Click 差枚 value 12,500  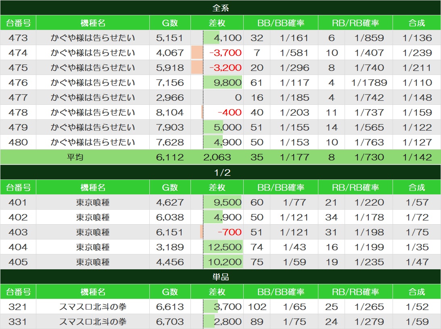pyautogui.click(x=225, y=247)
